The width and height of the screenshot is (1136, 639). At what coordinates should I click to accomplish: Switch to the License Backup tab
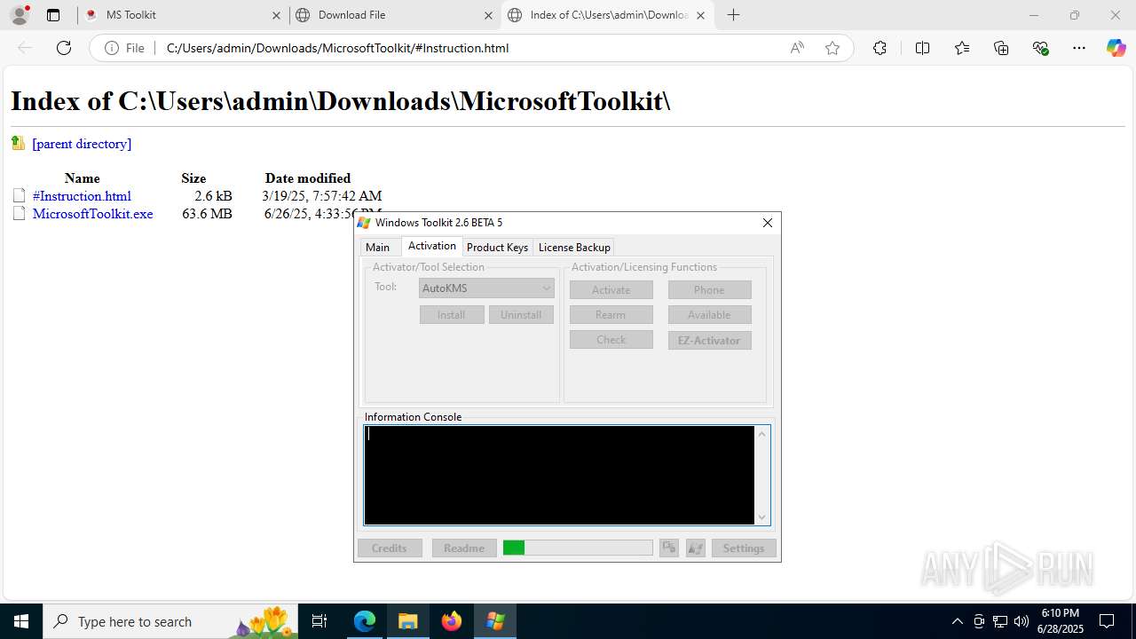(x=574, y=248)
